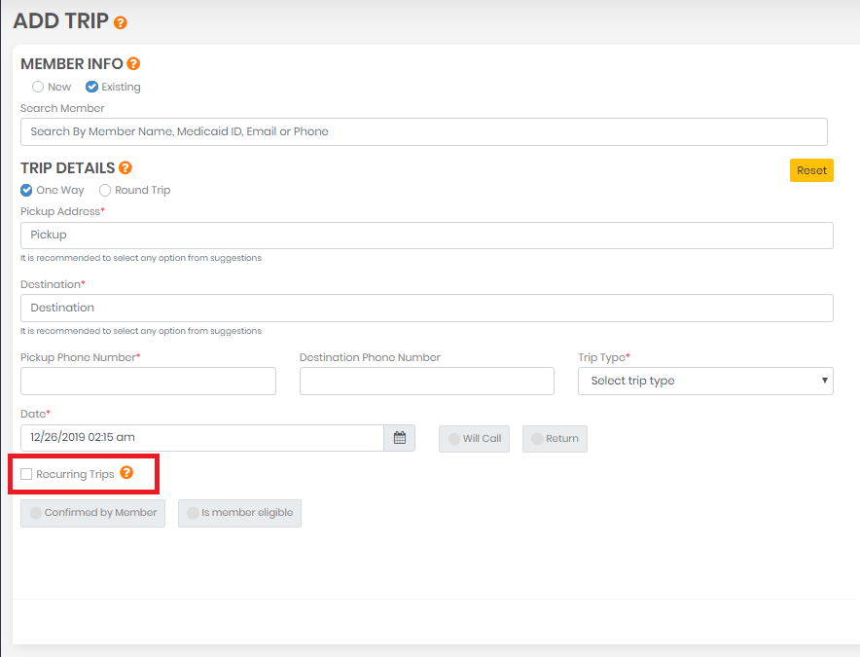Toggle the Return button

(555, 439)
